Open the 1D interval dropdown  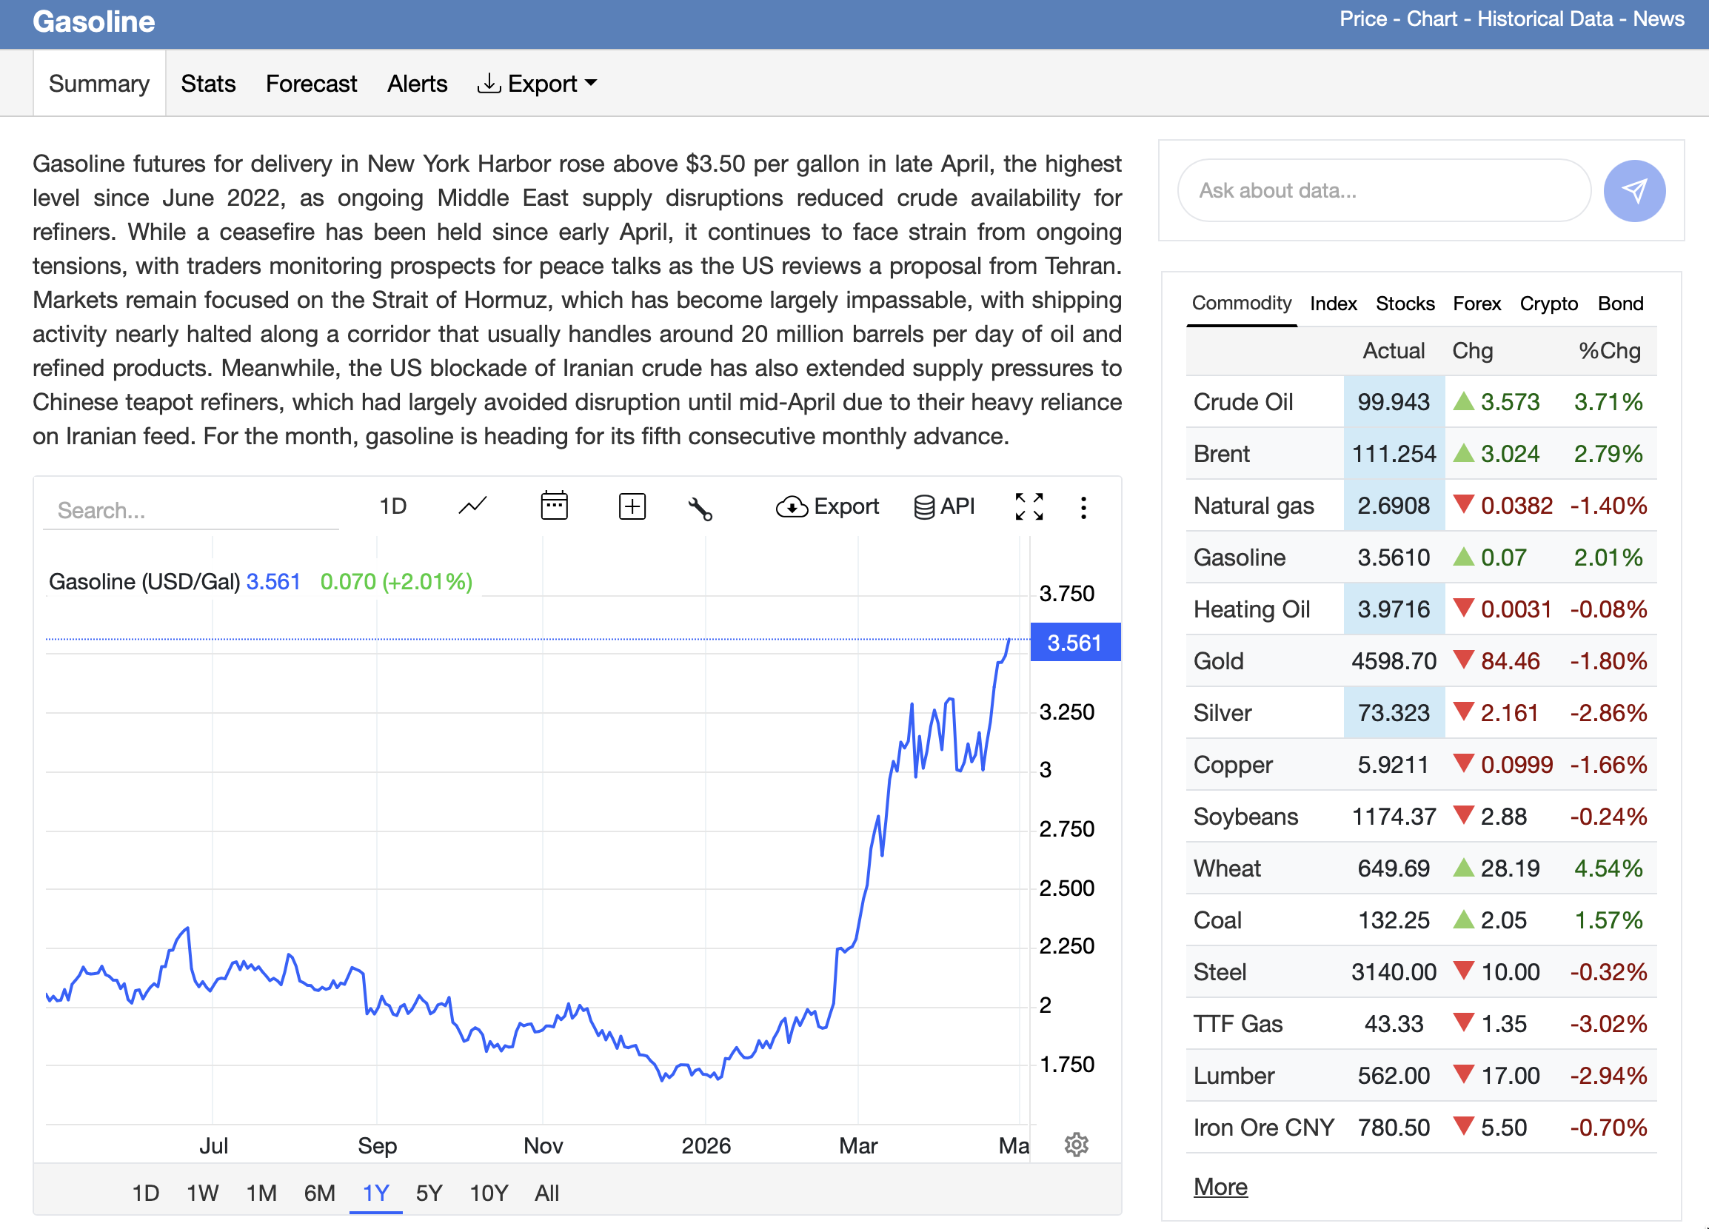point(392,506)
